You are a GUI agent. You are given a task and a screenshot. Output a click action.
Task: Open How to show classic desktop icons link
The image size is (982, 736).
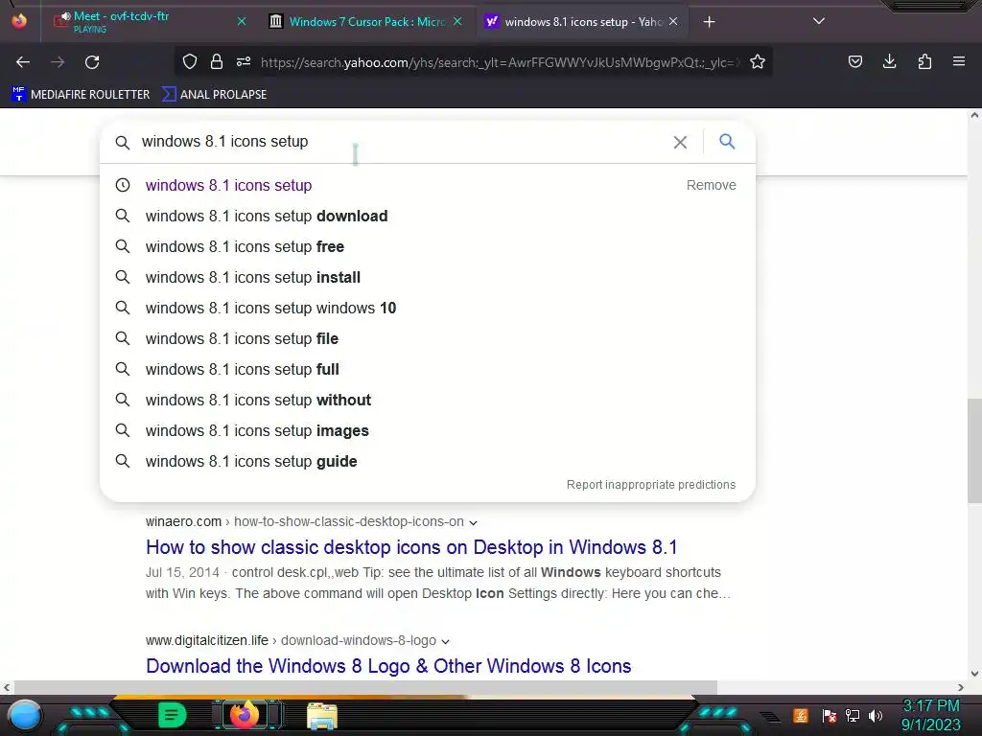(411, 547)
